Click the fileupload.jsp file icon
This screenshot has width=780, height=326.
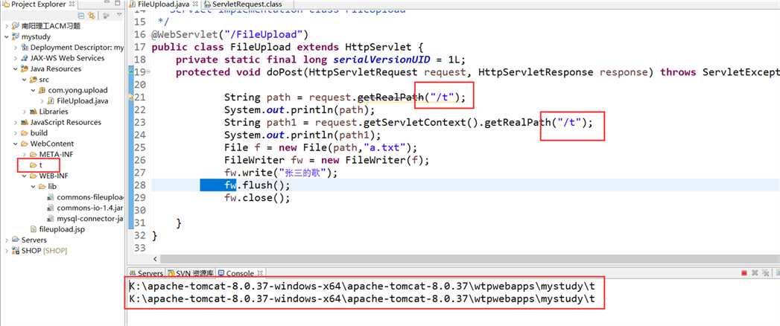pyautogui.click(x=34, y=229)
